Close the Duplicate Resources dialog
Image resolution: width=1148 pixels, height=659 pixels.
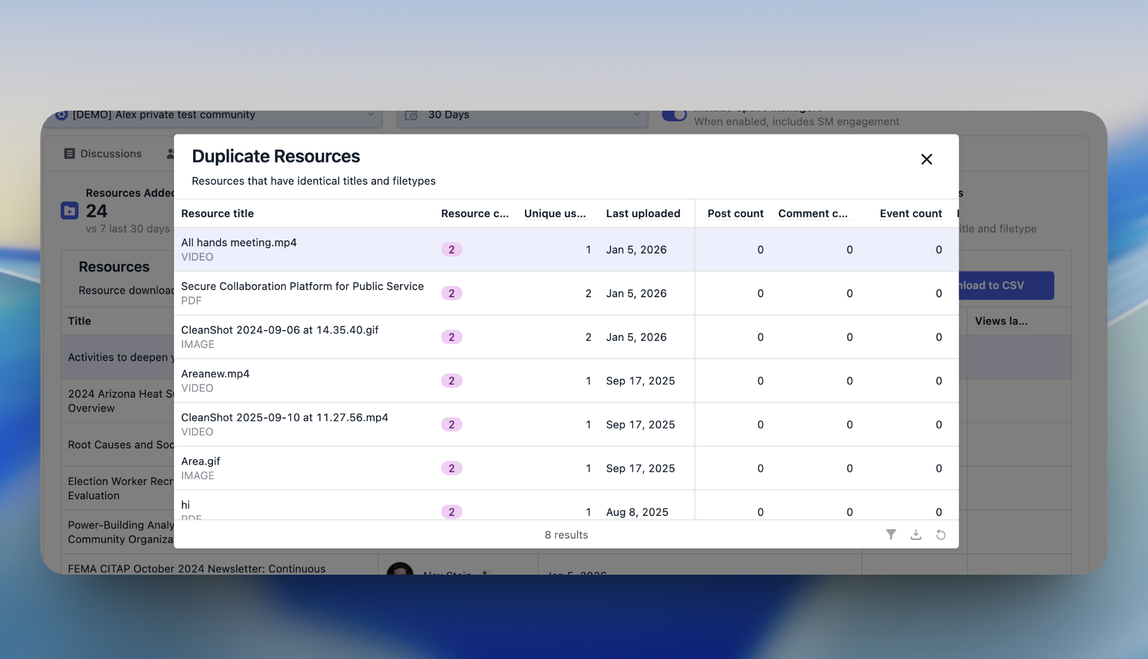[926, 159]
